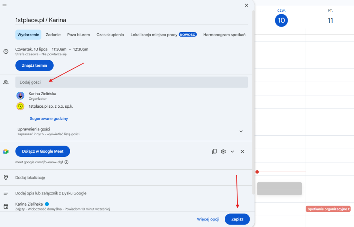Viewport: 354px width, 227px height.
Task: Select Lokalizacja miejsca pracy tab
Action: pos(164,35)
